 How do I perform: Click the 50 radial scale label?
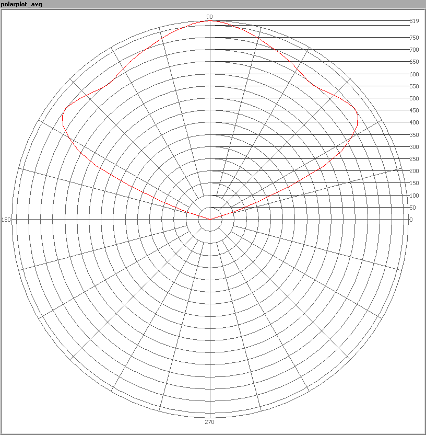click(x=413, y=208)
